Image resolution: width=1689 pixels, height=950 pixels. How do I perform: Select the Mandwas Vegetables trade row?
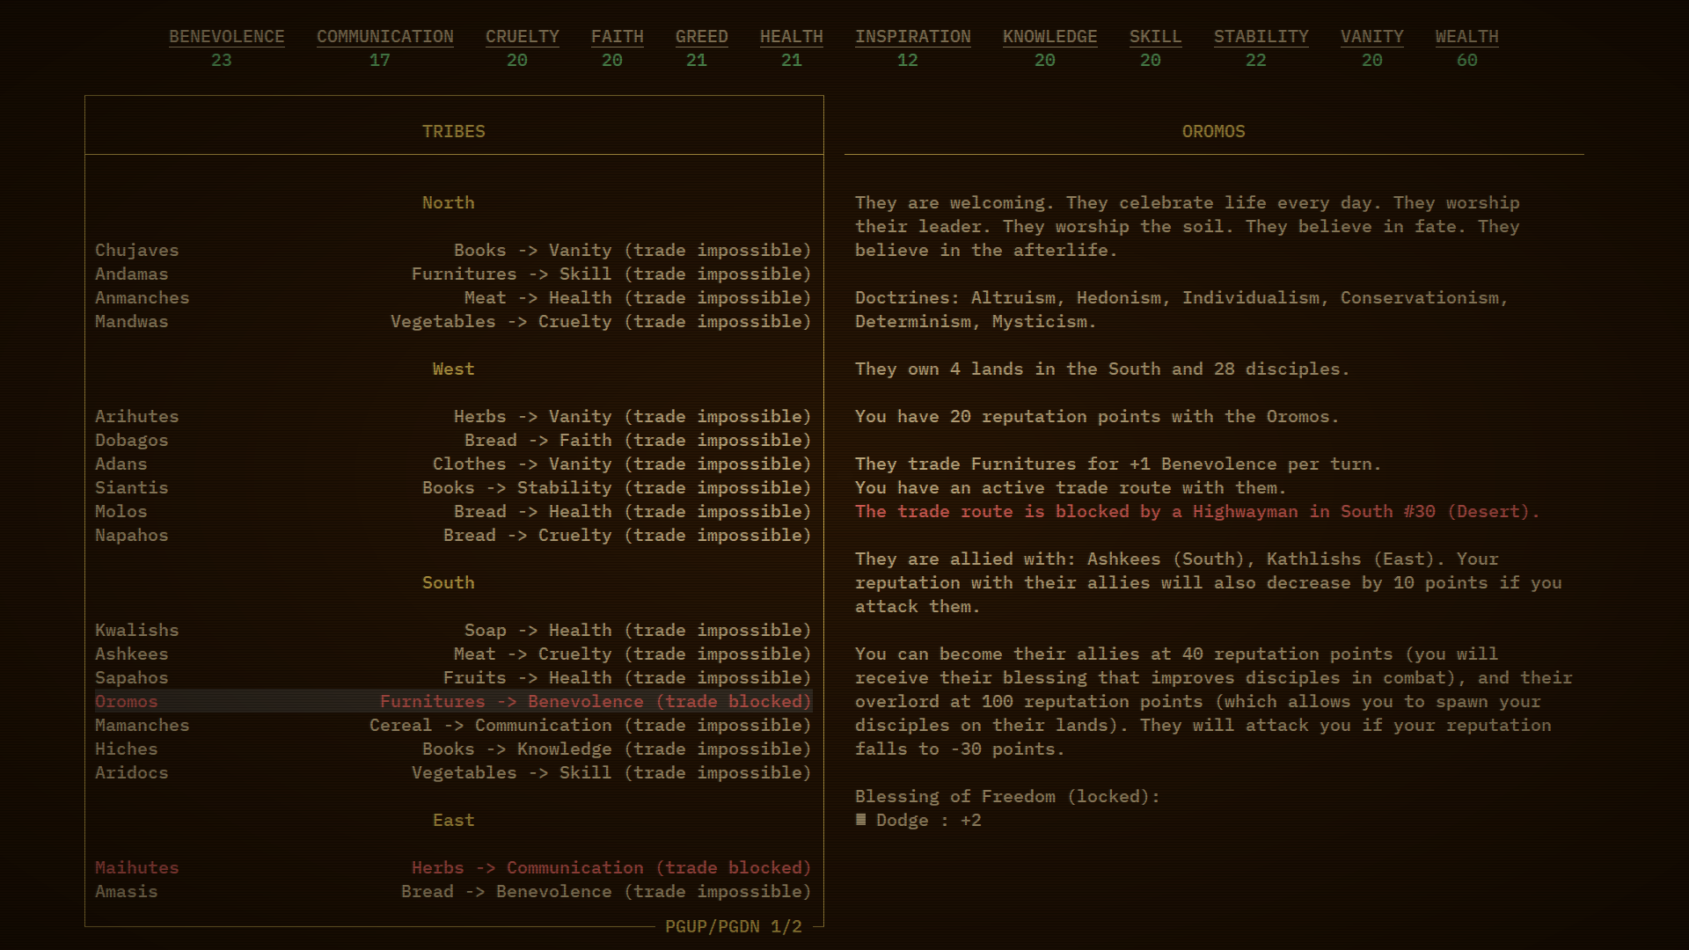point(453,322)
